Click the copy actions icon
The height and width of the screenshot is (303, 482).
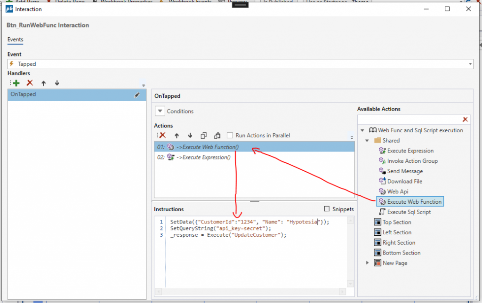[x=204, y=135]
